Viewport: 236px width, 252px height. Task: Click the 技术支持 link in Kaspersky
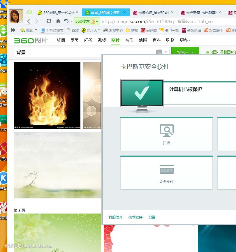pyautogui.click(x=135, y=217)
